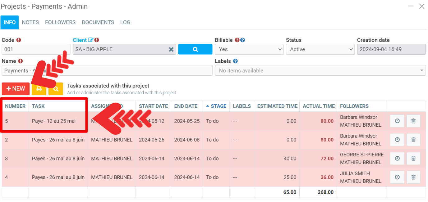Sort tasks by ESTIMATED TIME column
This screenshot has width=428, height=202.
click(277, 106)
